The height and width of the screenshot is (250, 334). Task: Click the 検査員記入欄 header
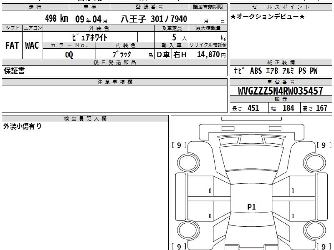tap(85, 119)
